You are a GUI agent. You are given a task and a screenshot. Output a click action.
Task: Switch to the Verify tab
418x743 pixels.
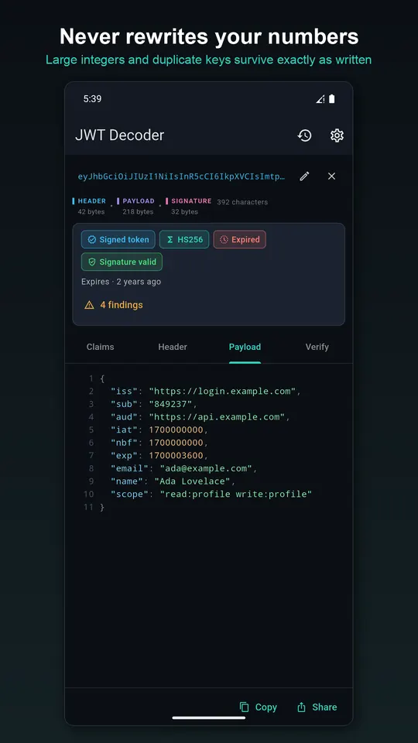[317, 347]
